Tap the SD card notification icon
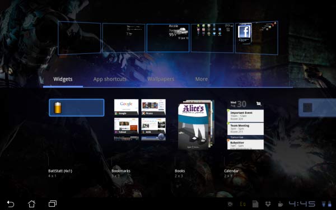The height and width of the screenshot is (210, 336). [255, 204]
